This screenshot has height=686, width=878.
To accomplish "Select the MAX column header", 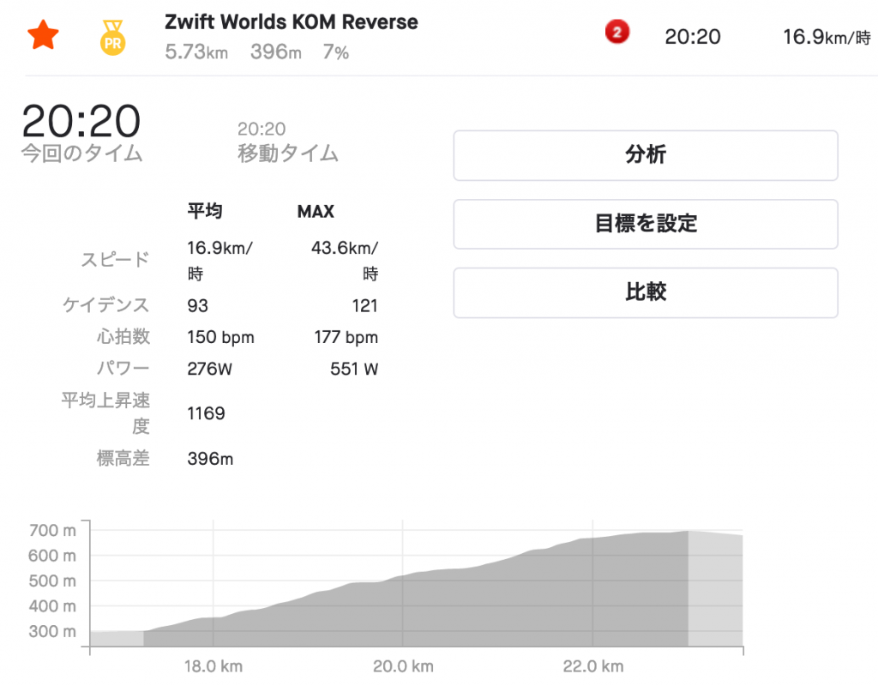I will (316, 211).
